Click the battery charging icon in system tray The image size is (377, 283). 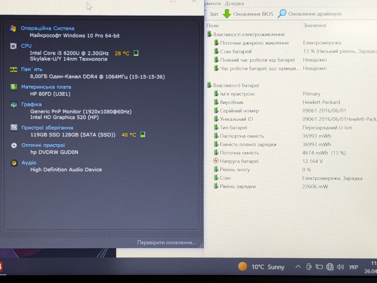(x=319, y=267)
